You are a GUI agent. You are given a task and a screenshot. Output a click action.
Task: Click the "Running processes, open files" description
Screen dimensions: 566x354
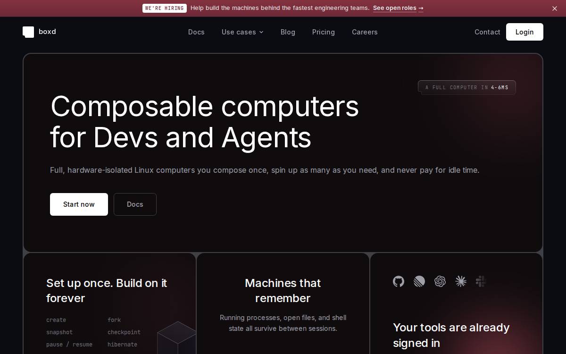pos(283,323)
